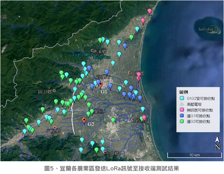This screenshot has height=174, width=224.
Task: Select the westernmost cyan marker near the riverbed
Action: 25,132
